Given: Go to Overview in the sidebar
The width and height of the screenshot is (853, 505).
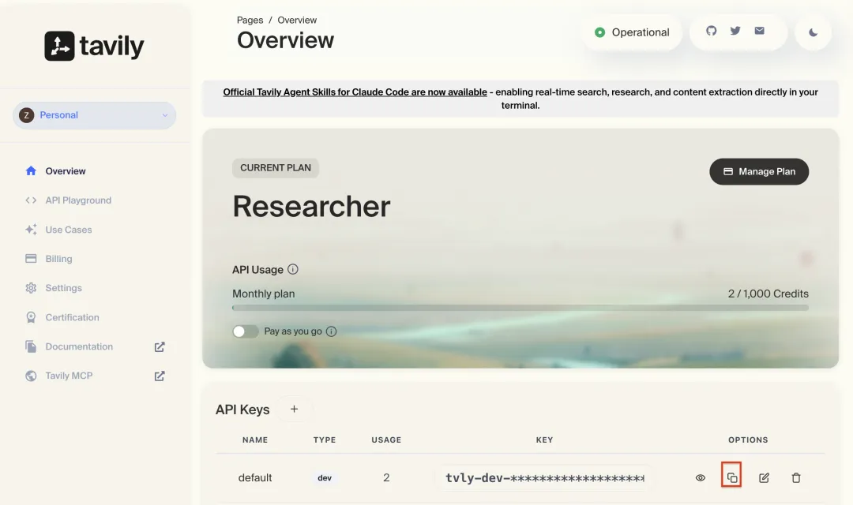Looking at the screenshot, I should pyautogui.click(x=66, y=171).
